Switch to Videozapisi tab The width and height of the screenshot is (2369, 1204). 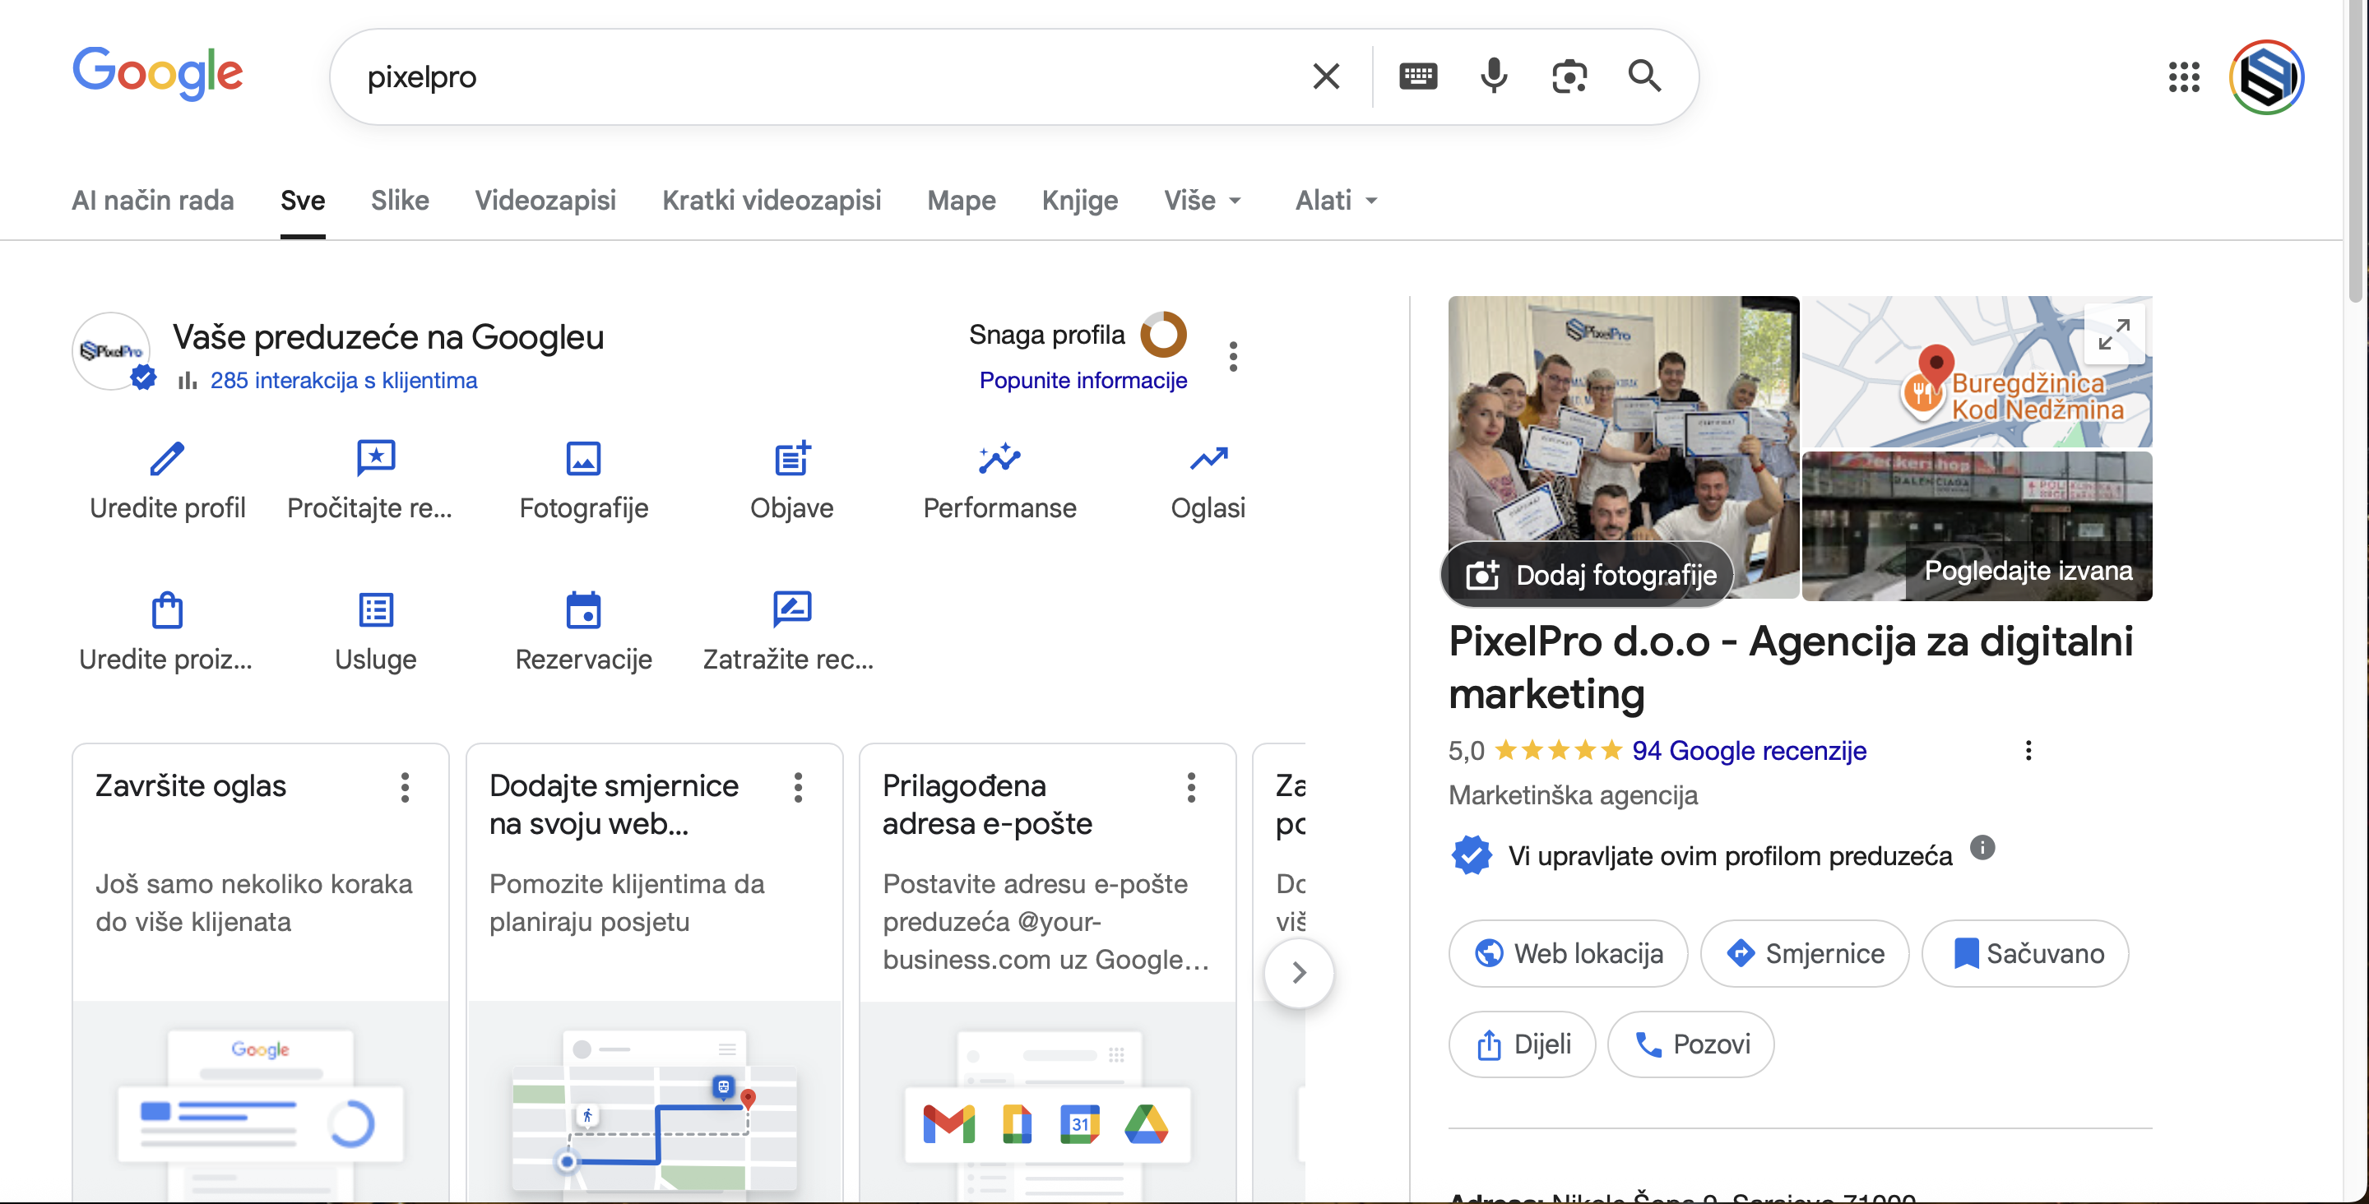pos(545,201)
